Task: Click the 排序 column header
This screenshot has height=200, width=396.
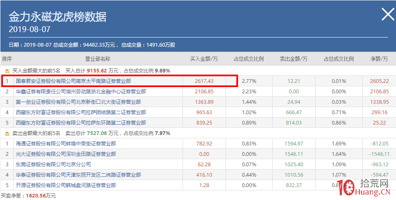Action: point(7,59)
